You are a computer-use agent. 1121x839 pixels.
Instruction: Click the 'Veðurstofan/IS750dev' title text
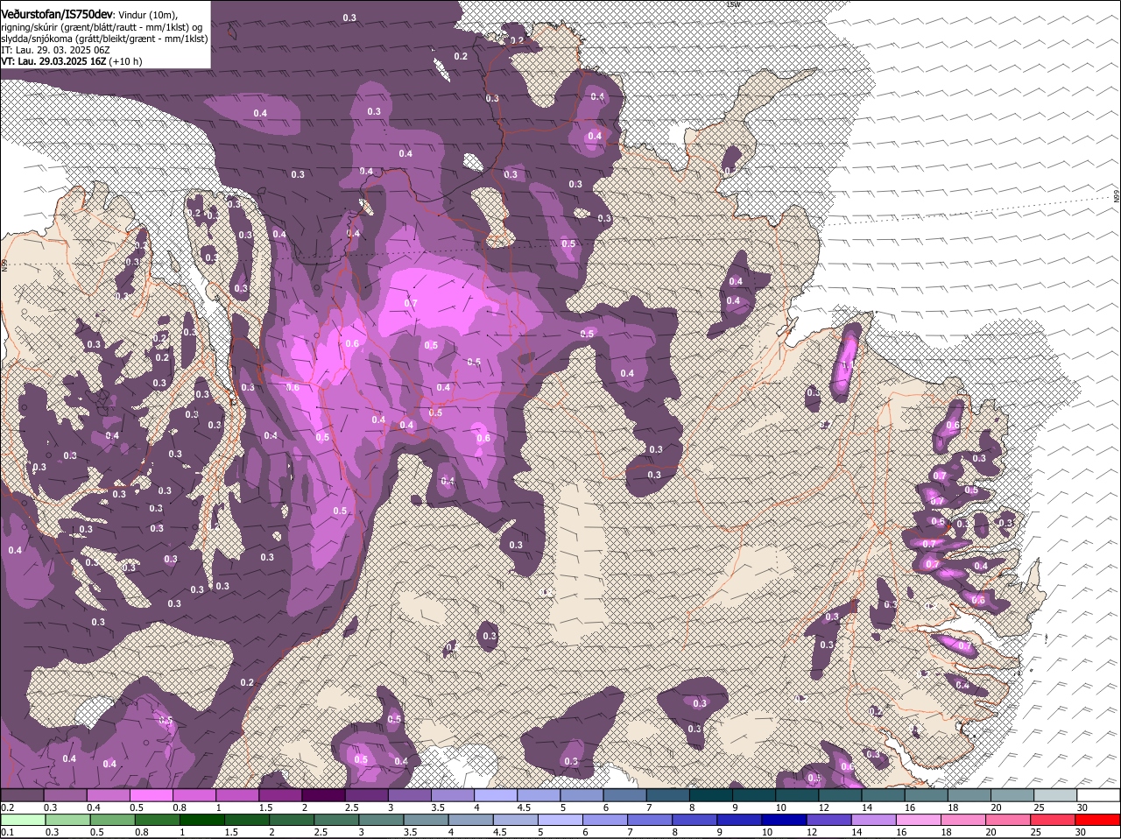pos(57,15)
